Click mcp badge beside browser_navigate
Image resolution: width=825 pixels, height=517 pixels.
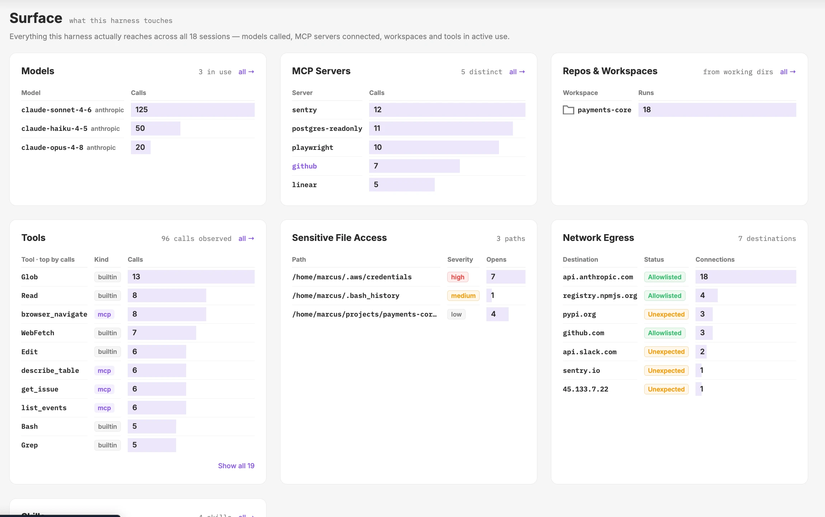(x=104, y=314)
